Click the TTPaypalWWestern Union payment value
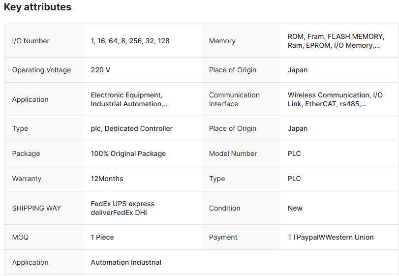The height and width of the screenshot is (276, 399). pyautogui.click(x=331, y=237)
